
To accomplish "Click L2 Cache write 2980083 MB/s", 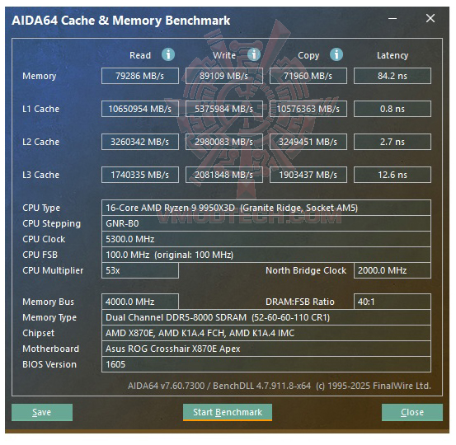I will pyautogui.click(x=224, y=142).
